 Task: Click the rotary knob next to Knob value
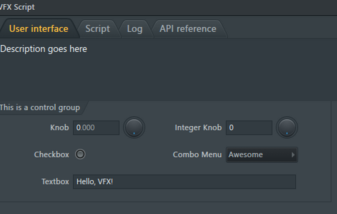click(x=134, y=128)
